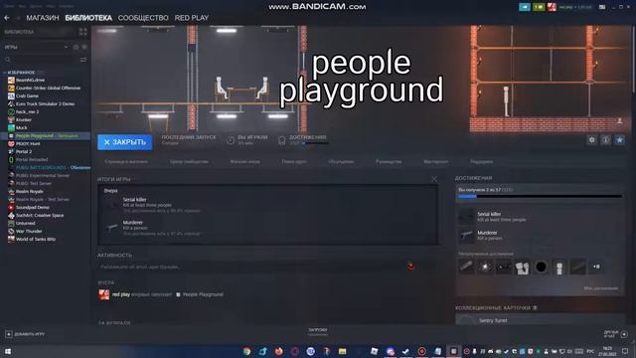Open the Workshop (Мастерская) link

[435, 161]
